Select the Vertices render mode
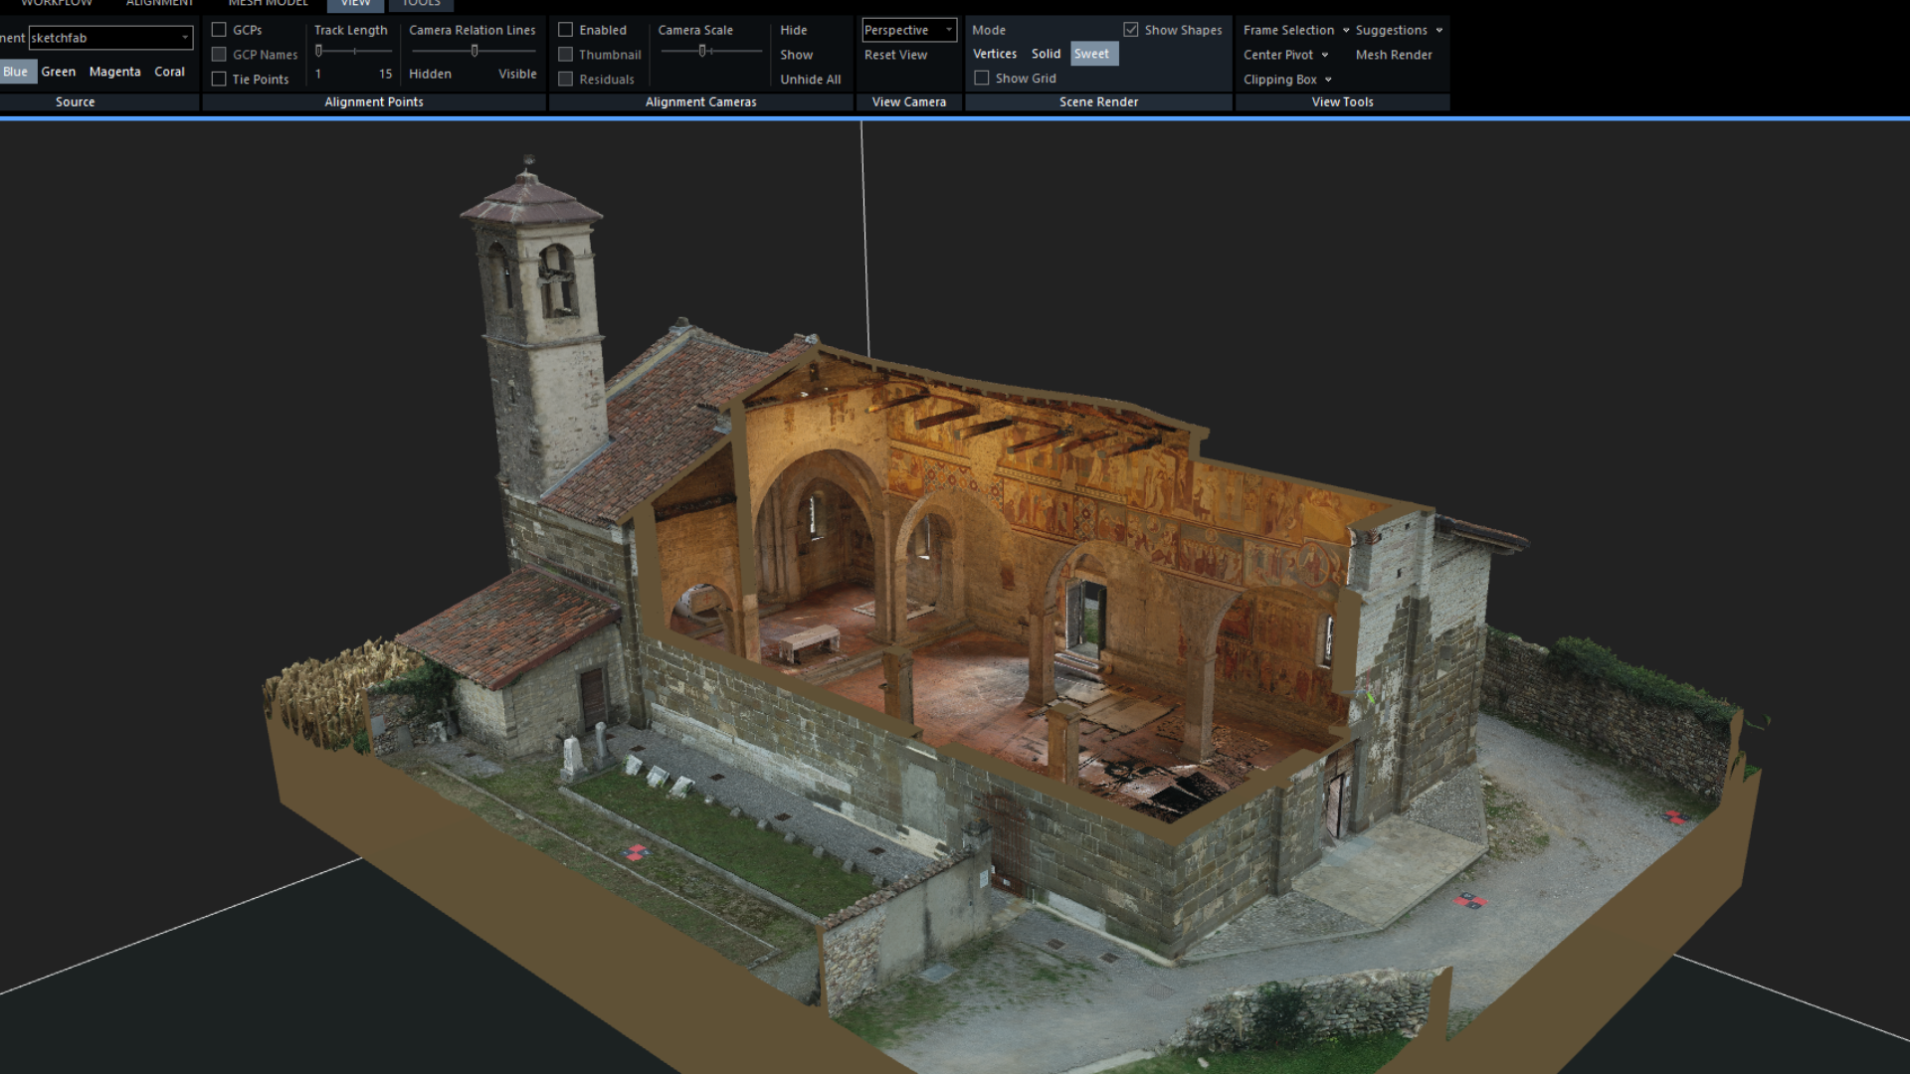 (995, 54)
